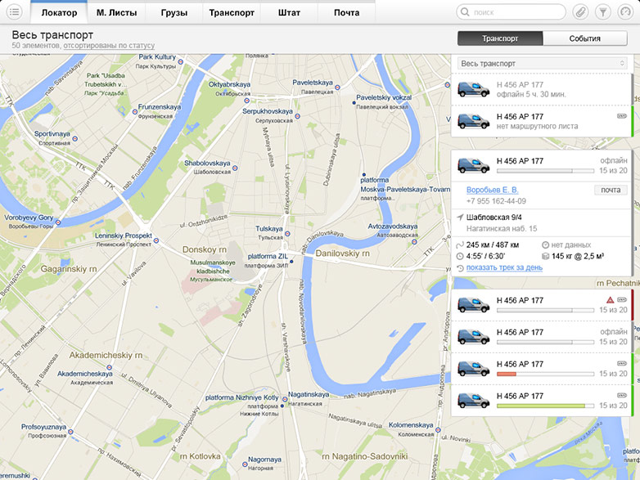
Task: Focus the 'поиск' search input field
Action: click(511, 12)
